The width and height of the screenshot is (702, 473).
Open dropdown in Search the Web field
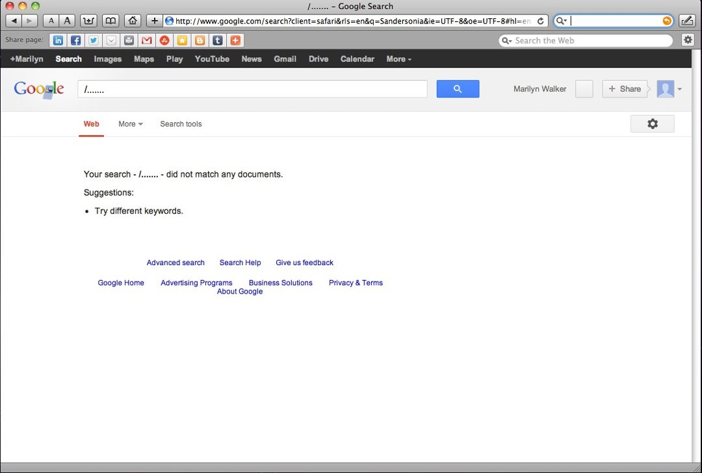pyautogui.click(x=507, y=41)
